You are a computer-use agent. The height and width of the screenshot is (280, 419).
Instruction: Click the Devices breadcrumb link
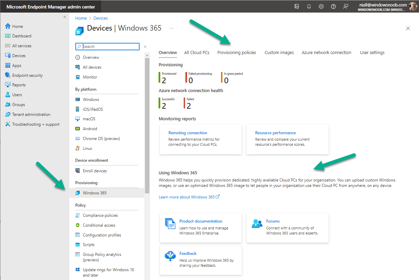[x=101, y=18]
